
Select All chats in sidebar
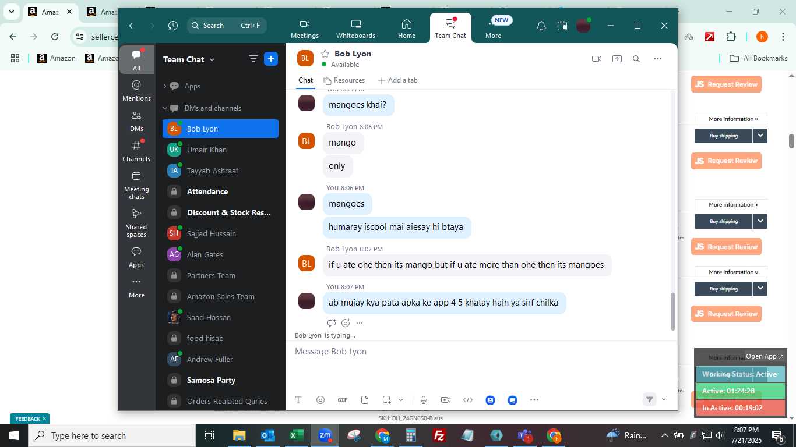136,60
